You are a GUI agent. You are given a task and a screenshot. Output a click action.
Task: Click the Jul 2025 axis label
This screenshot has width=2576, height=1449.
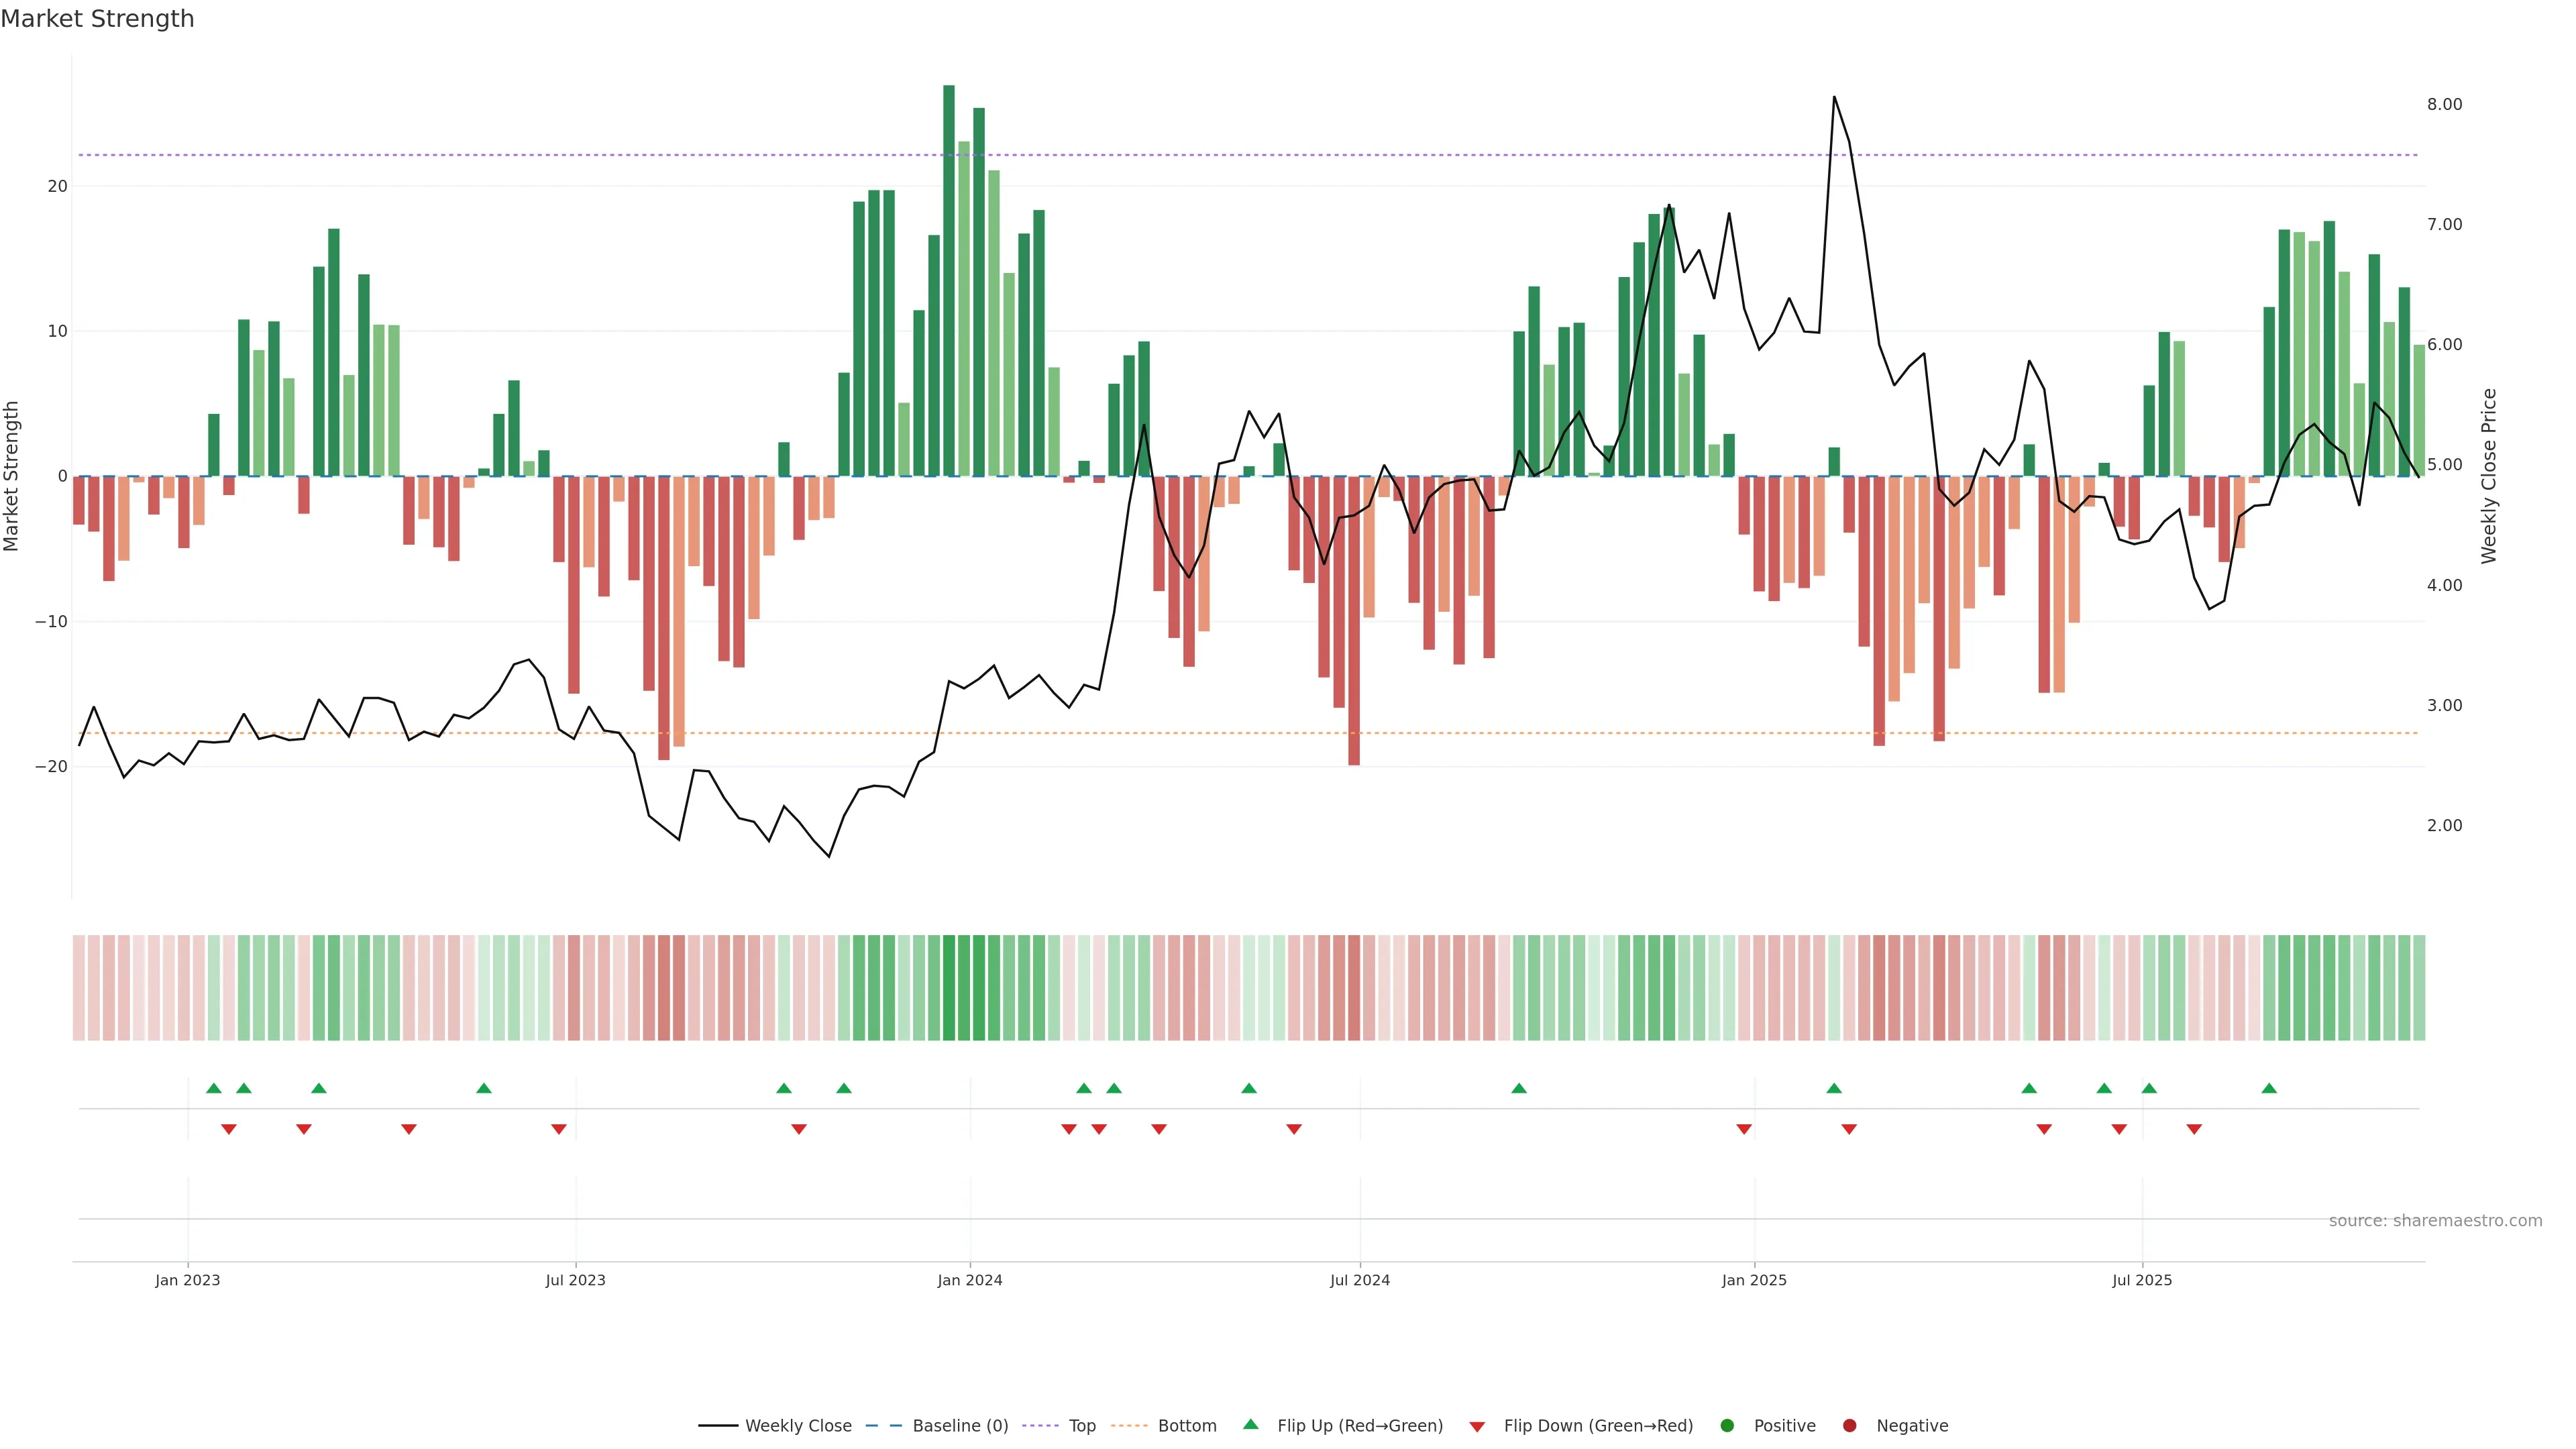pyautogui.click(x=2142, y=1280)
